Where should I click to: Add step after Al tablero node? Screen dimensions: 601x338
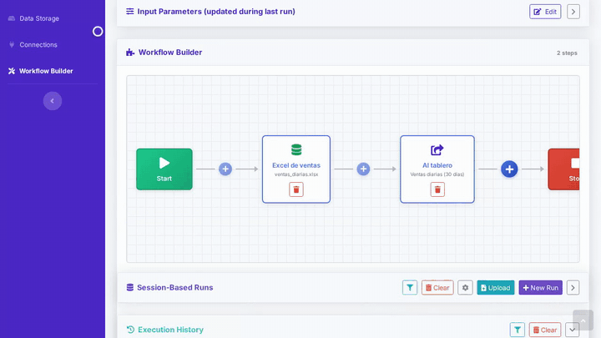[509, 169]
